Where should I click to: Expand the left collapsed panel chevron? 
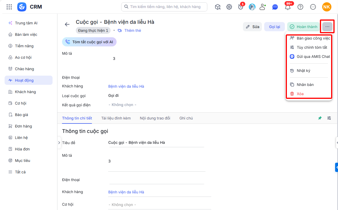pyautogui.click(x=59, y=142)
